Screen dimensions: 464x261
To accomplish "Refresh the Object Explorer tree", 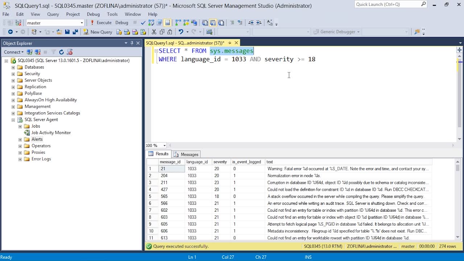I will 61,52.
